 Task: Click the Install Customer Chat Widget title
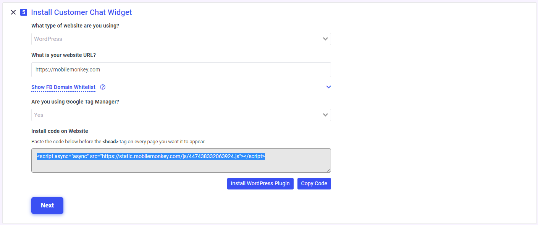click(81, 12)
